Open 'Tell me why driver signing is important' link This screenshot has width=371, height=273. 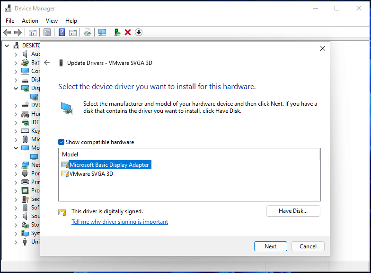coord(120,222)
